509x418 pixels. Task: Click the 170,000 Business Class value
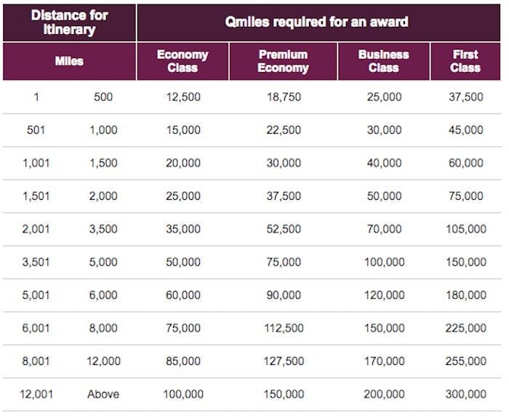(x=385, y=361)
